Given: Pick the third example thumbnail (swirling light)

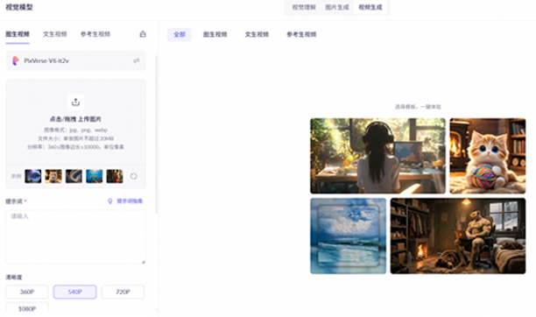Looking at the screenshot, I should pyautogui.click(x=74, y=176).
